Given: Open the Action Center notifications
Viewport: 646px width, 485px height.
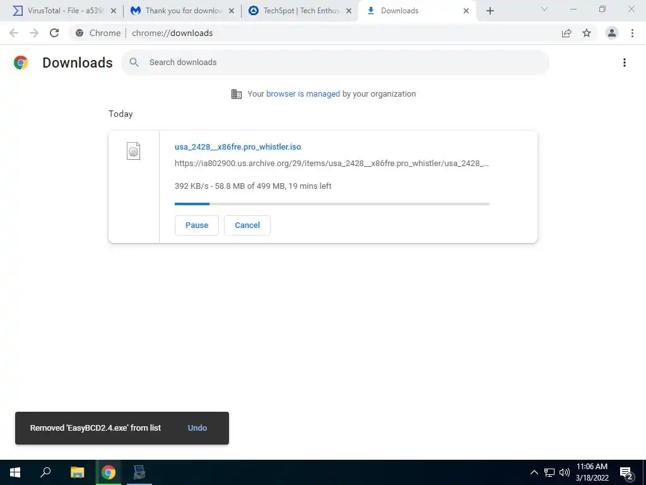Looking at the screenshot, I should (626, 473).
